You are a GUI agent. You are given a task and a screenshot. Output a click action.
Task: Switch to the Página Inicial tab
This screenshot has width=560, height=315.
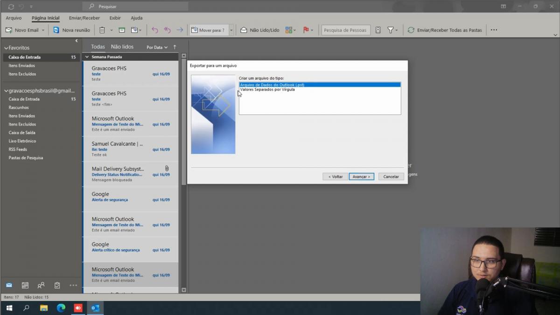tap(45, 18)
